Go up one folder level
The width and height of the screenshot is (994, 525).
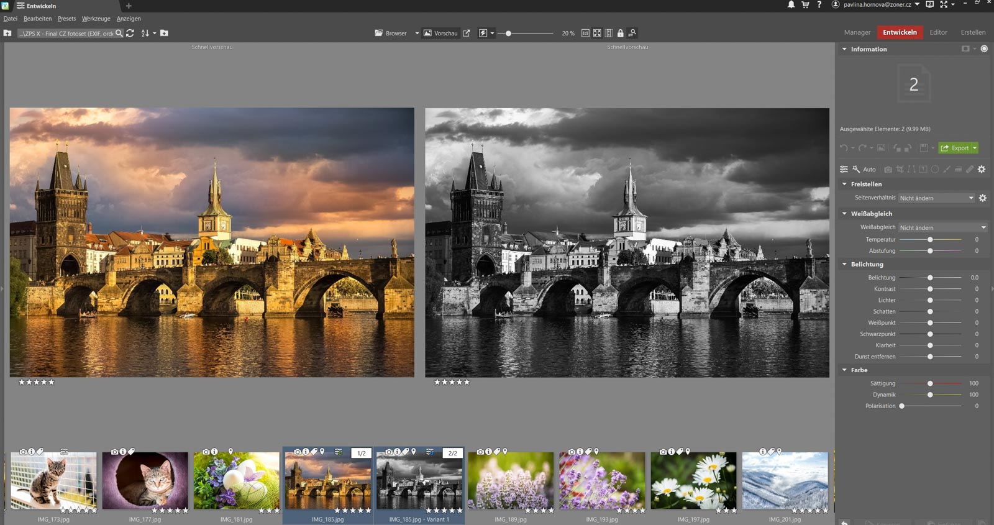pyautogui.click(x=7, y=34)
